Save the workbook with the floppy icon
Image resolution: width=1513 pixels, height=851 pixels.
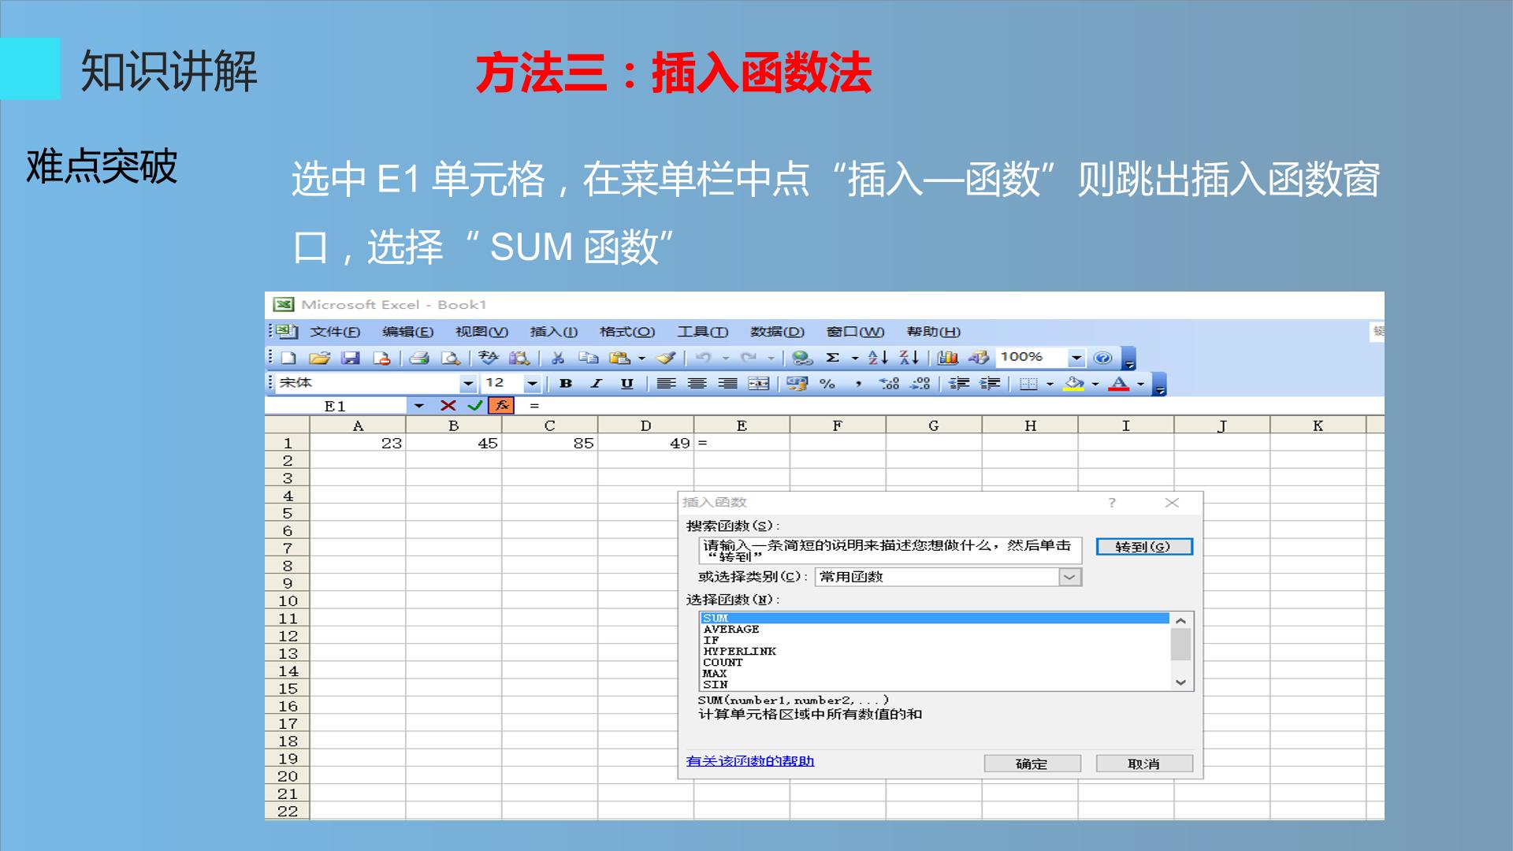pos(351,359)
